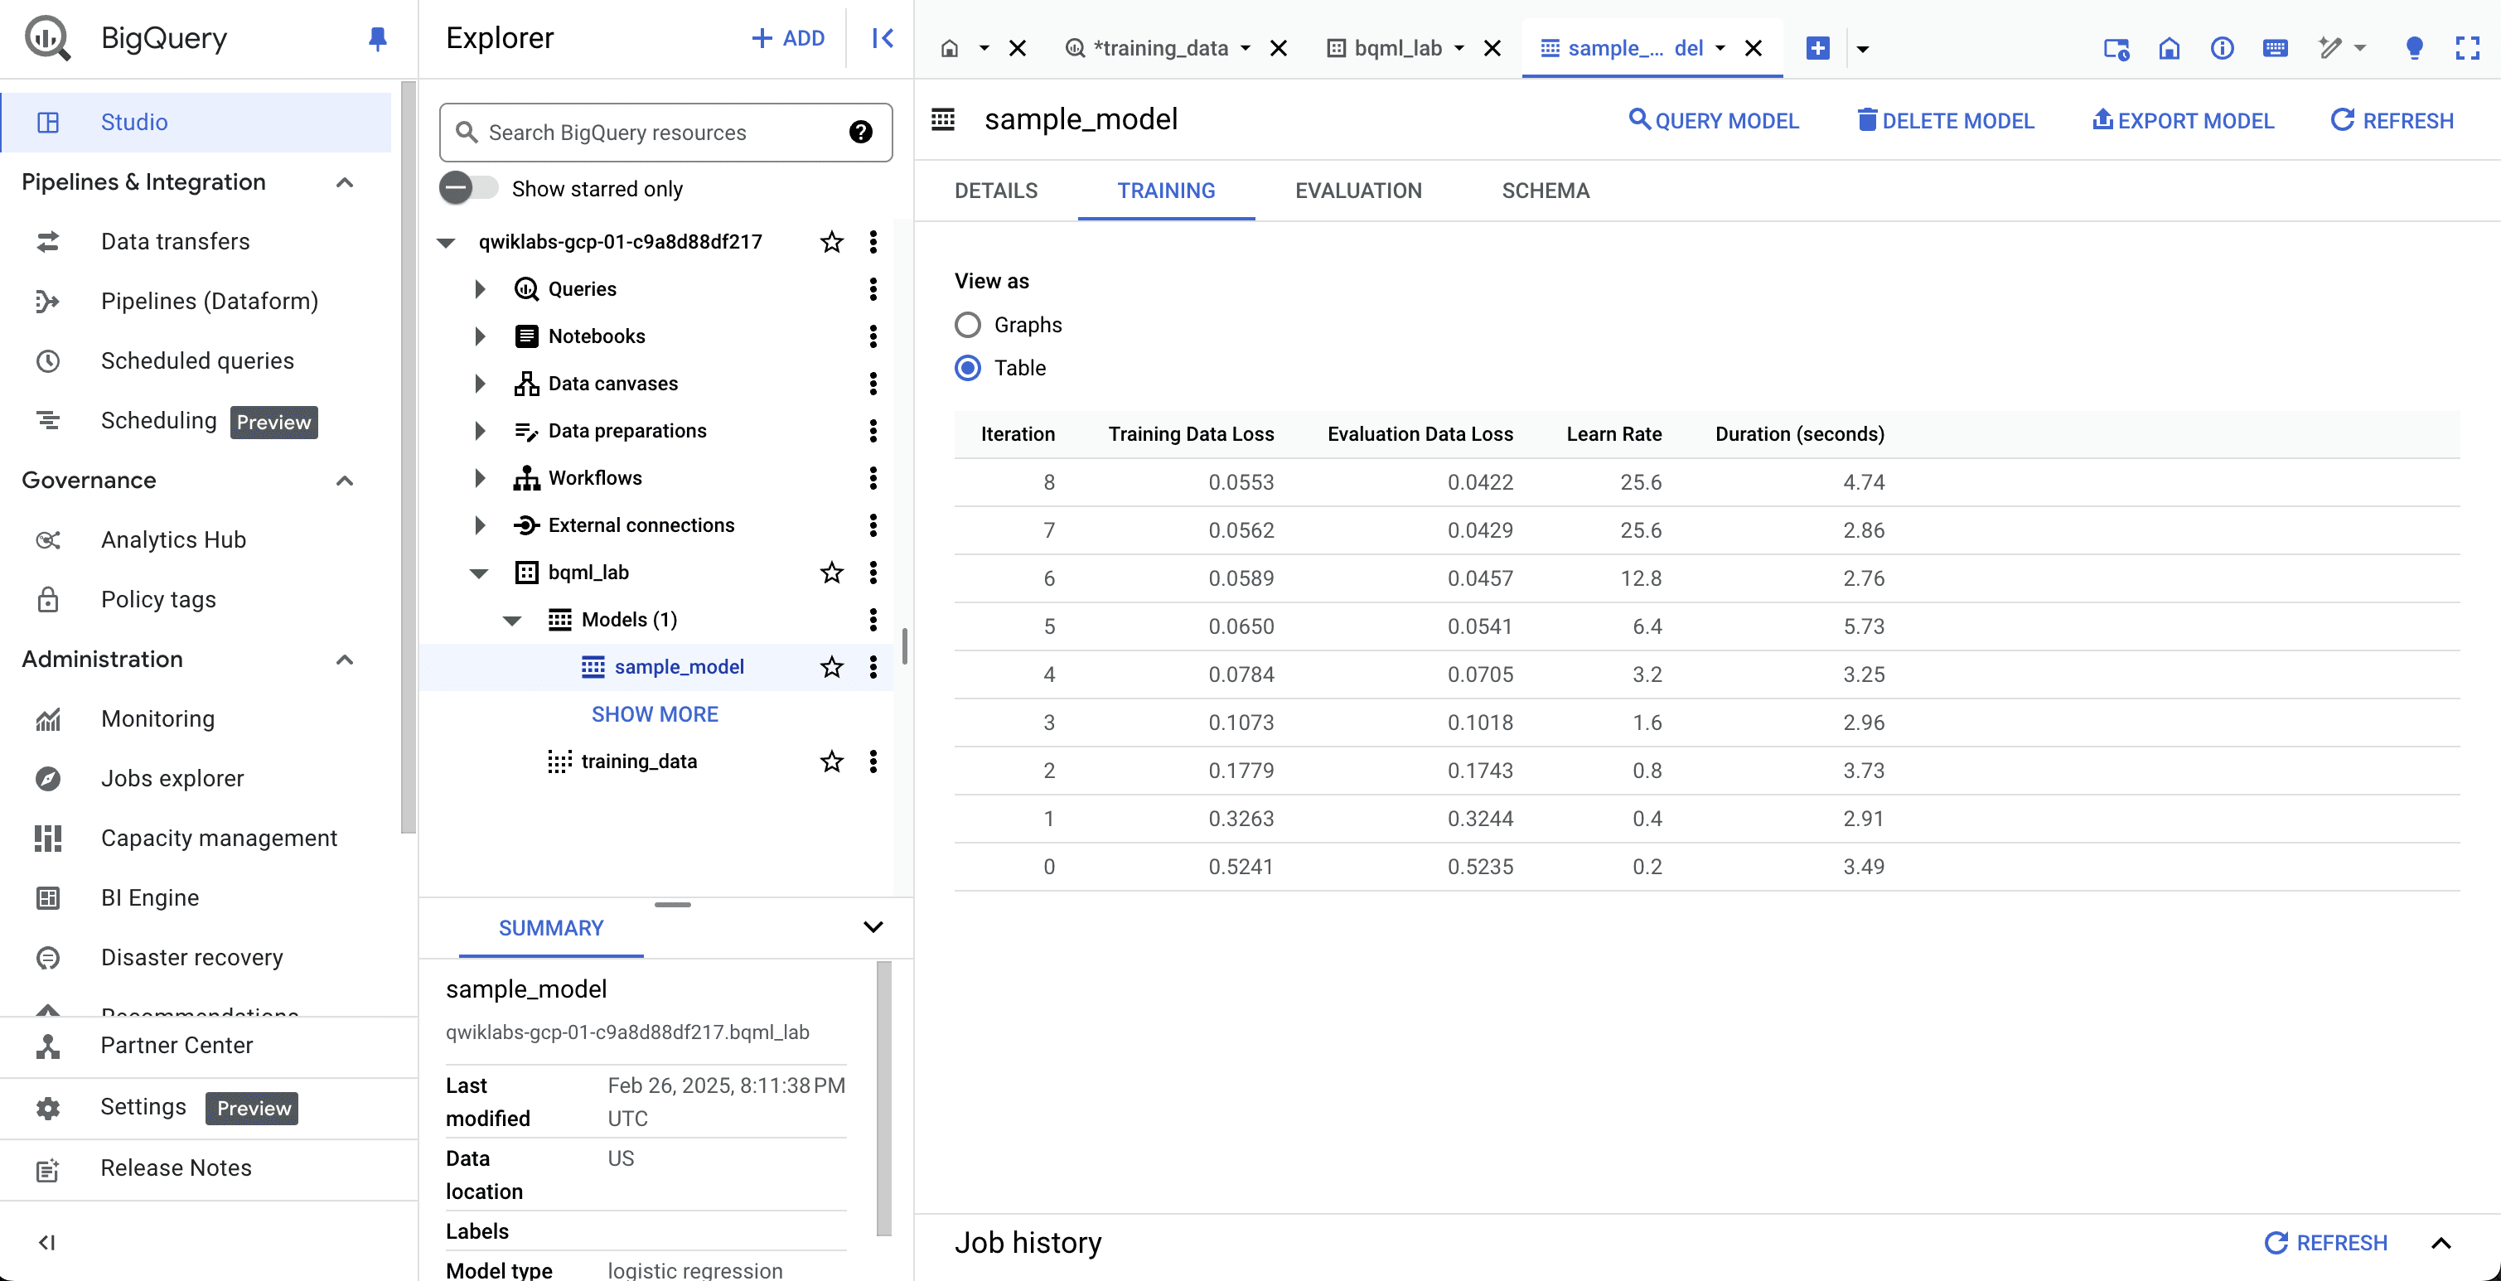Expand the Queries tree node

(480, 289)
